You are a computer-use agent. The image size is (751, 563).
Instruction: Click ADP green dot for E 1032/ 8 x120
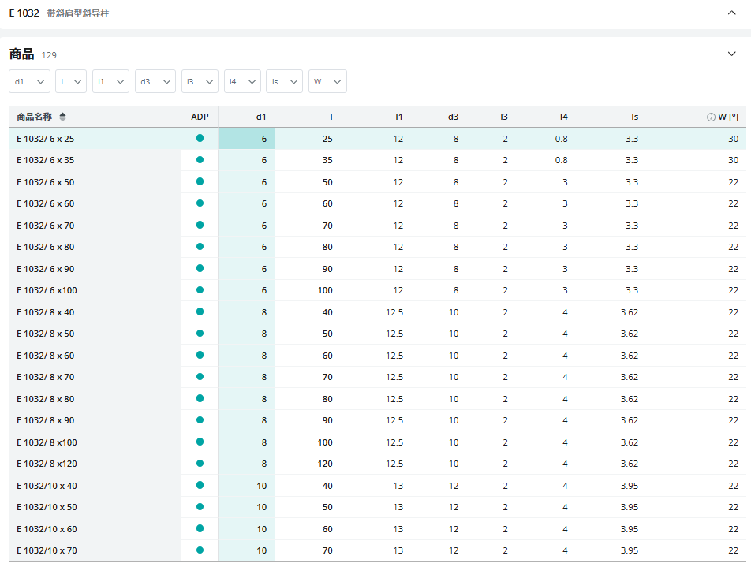[200, 463]
